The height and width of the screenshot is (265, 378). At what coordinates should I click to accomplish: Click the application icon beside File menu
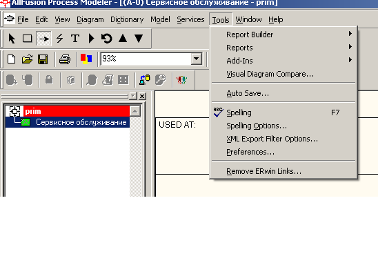click(10, 19)
